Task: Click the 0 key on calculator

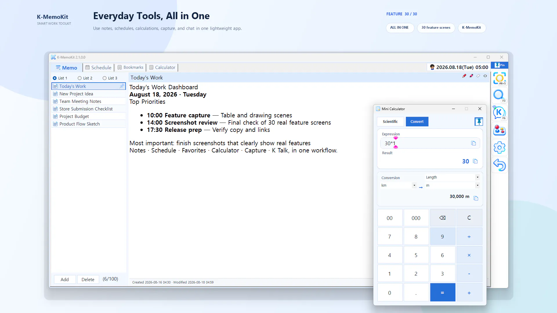Action: click(390, 293)
